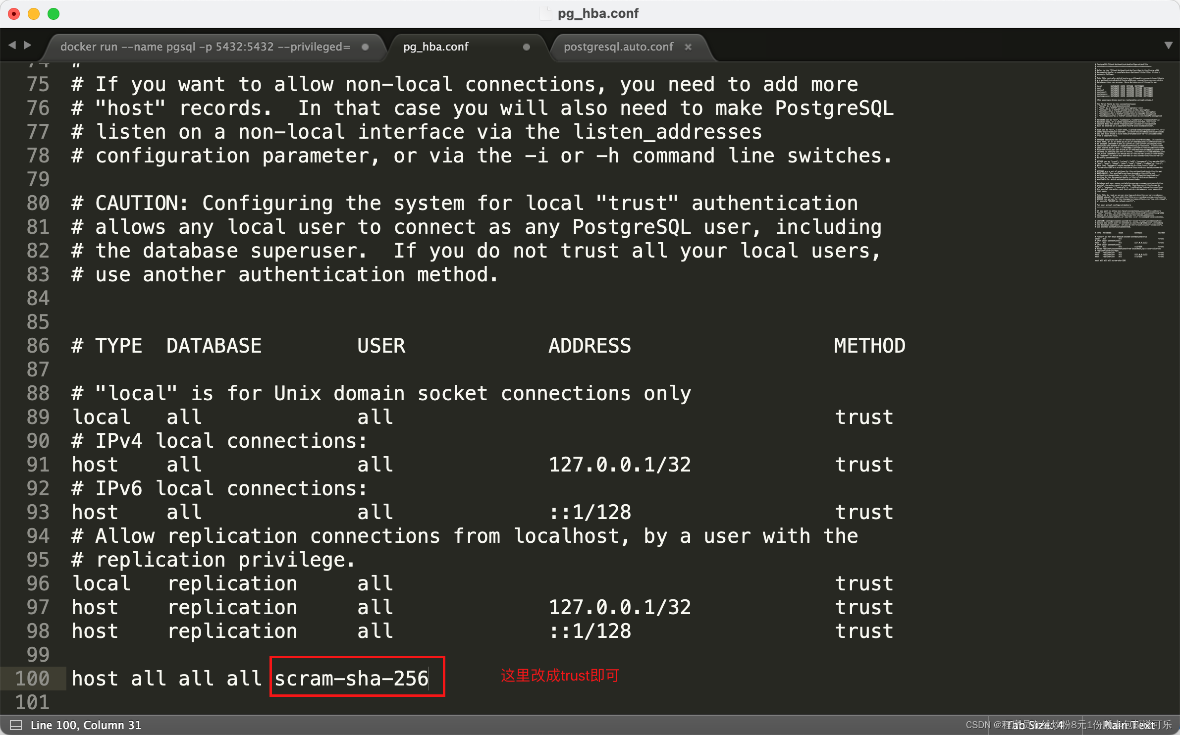The width and height of the screenshot is (1180, 735).
Task: Click the window minimize (yellow) button
Action: [x=34, y=14]
